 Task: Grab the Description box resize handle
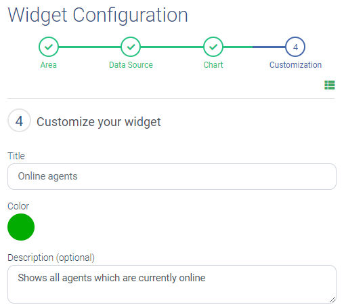pyautogui.click(x=332, y=300)
